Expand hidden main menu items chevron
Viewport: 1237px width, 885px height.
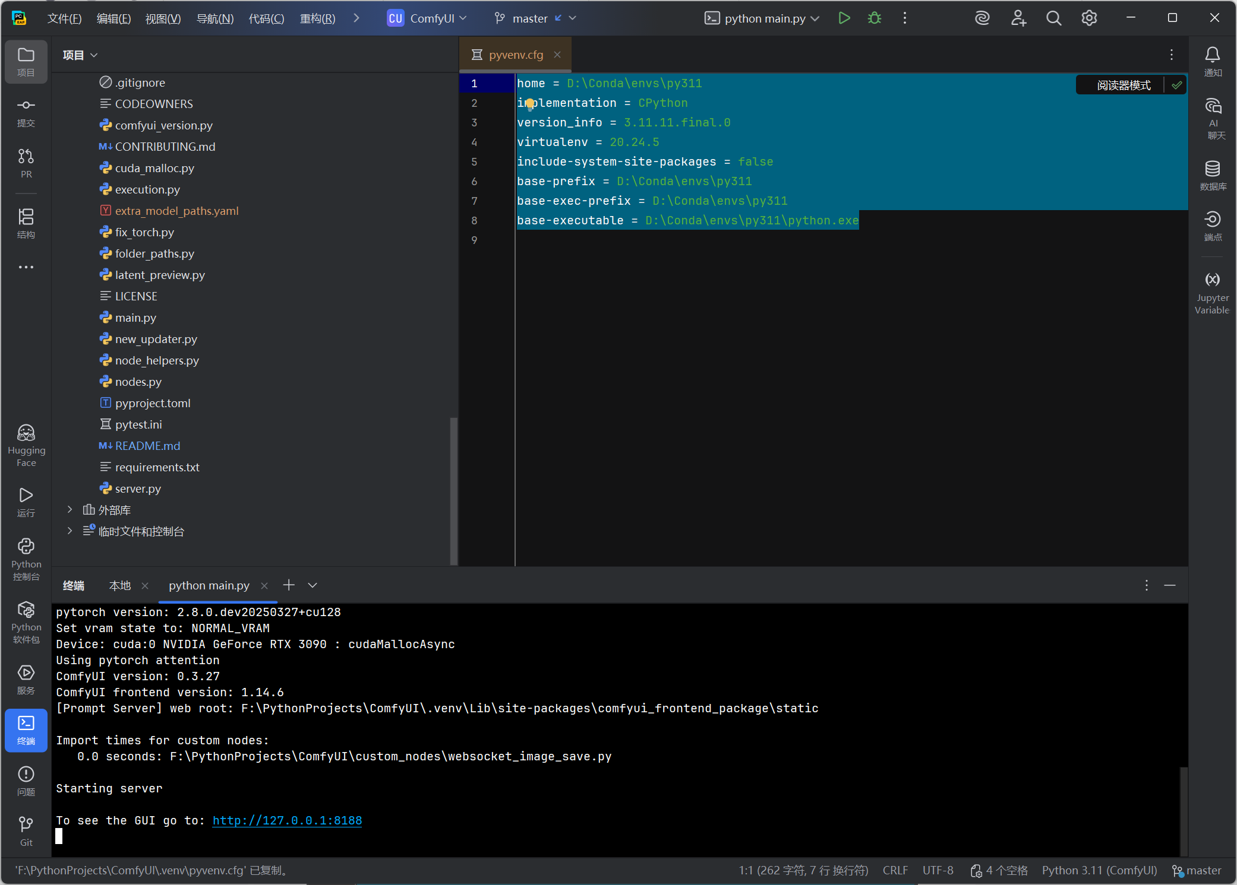click(356, 18)
